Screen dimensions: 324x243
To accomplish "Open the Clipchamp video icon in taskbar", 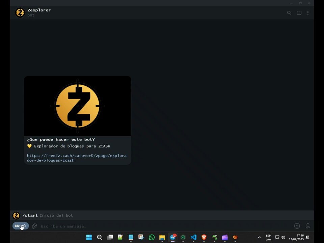I will click(x=225, y=237).
